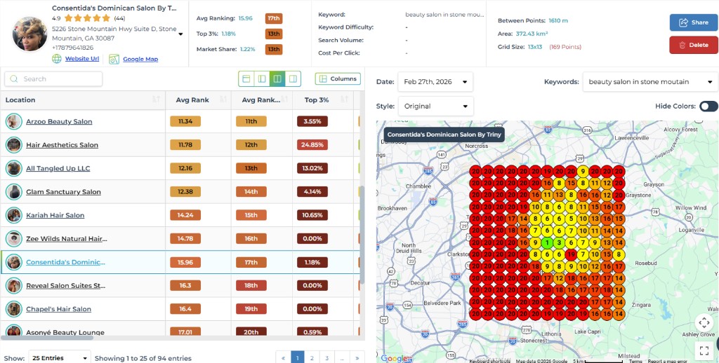This screenshot has width=719, height=363.
Task: Select the second table layout icon
Action: (261, 78)
